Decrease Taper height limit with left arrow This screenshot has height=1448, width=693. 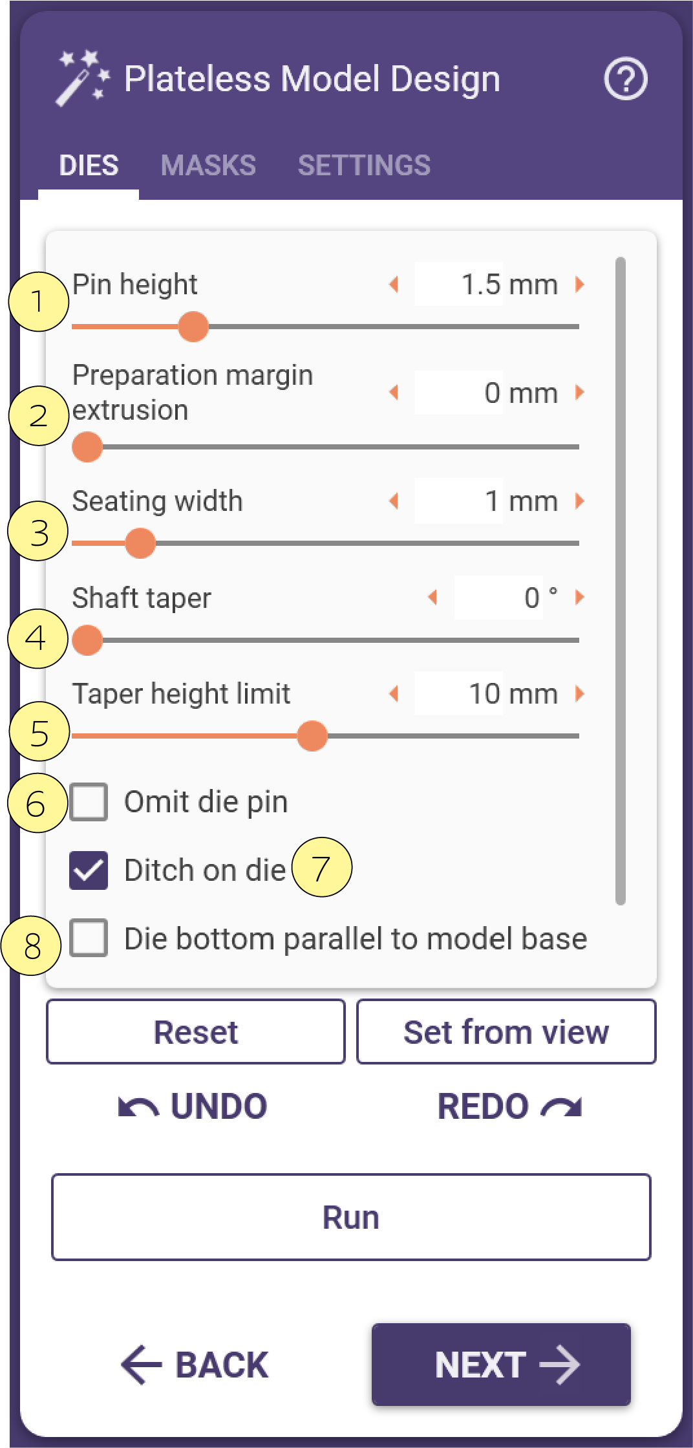pos(394,693)
